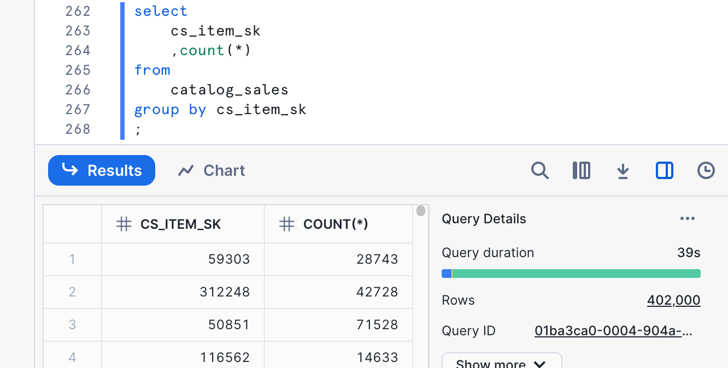
Task: Click the results table vertical scrollbar
Action: [420, 211]
